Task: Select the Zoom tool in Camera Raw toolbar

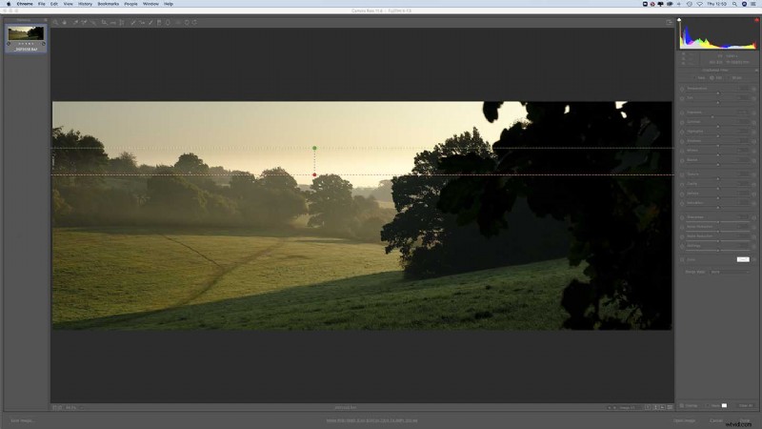Action: (x=55, y=22)
